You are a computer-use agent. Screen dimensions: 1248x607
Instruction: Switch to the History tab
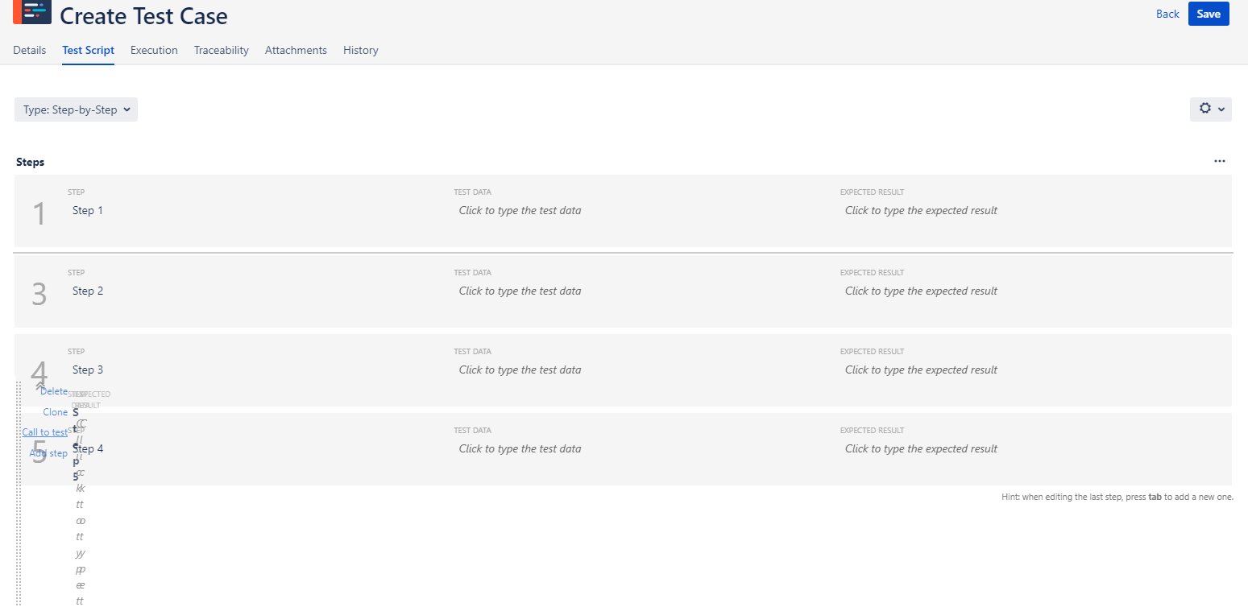pyautogui.click(x=360, y=50)
